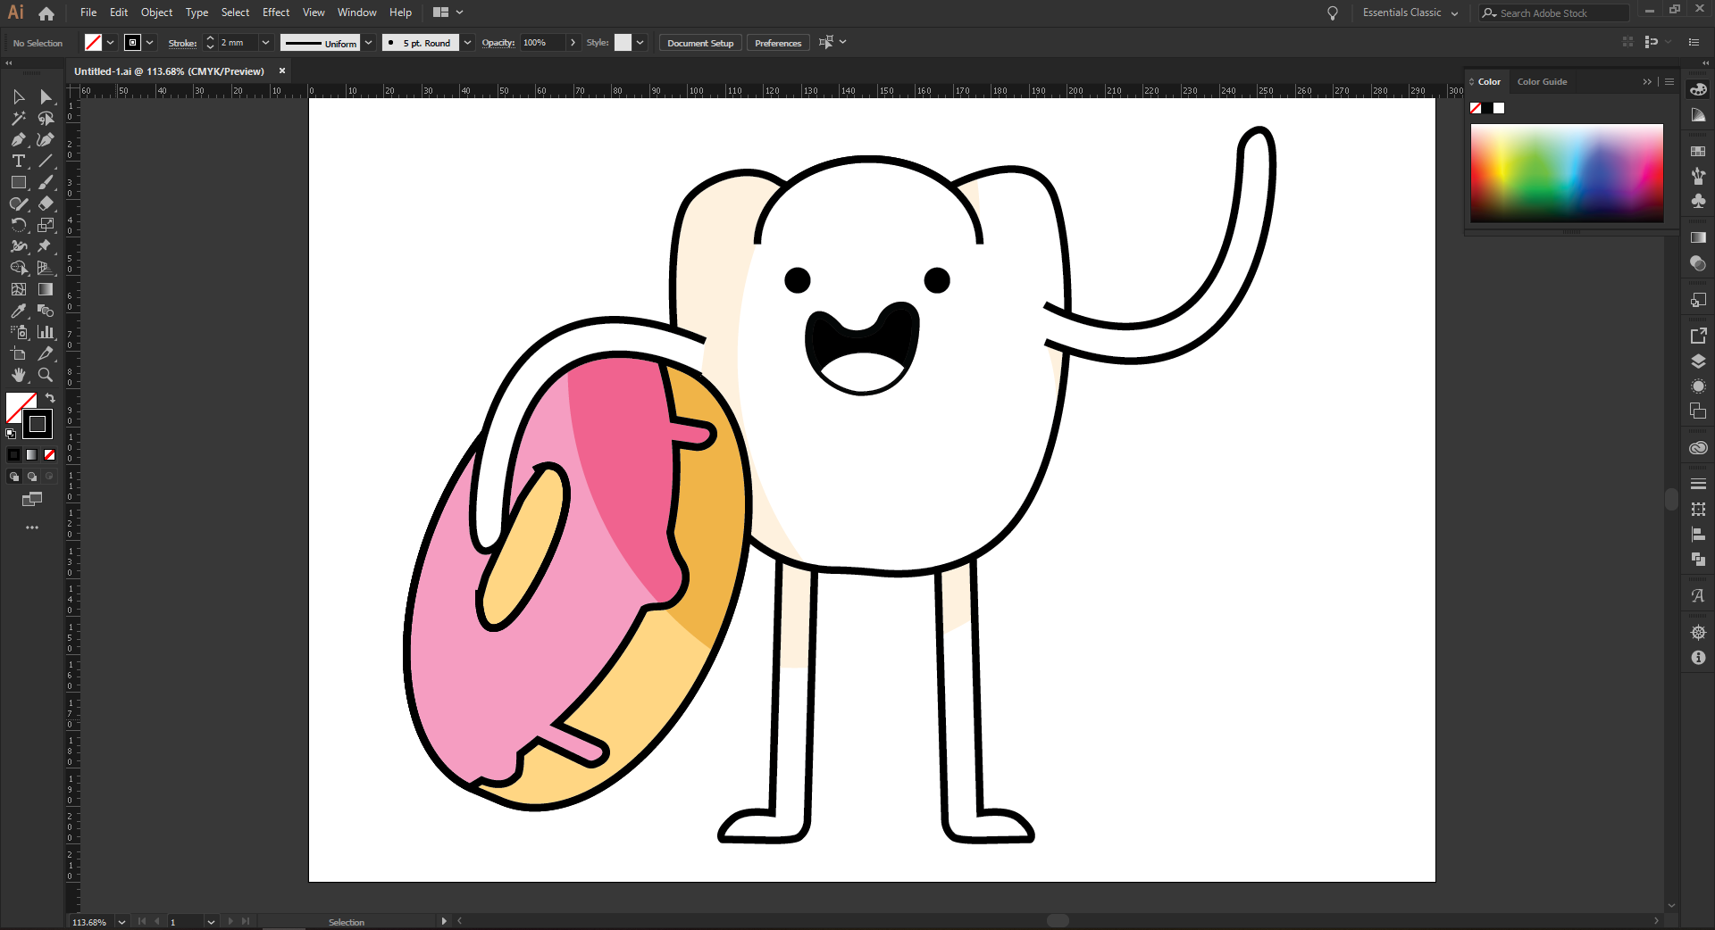Open the Effect menu
1715x930 pixels.
pos(276,12)
